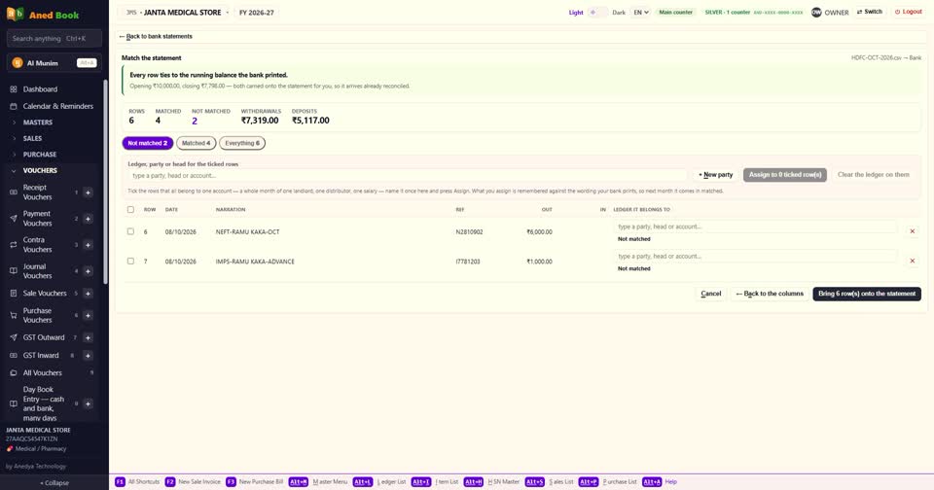Add new Receipt Voucher with plus
934x490 pixels.
tap(88, 192)
